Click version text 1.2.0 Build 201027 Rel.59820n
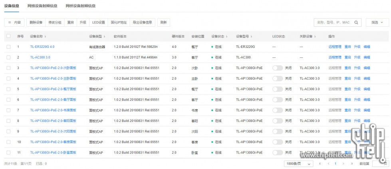The image size is (391, 169). [x=136, y=47]
